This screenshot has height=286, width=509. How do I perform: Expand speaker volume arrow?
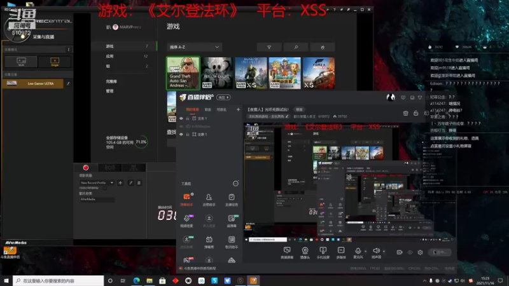tap(384, 251)
